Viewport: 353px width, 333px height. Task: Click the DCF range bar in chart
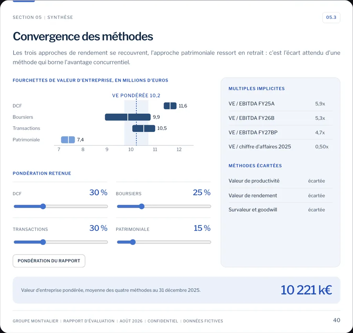coord(170,106)
